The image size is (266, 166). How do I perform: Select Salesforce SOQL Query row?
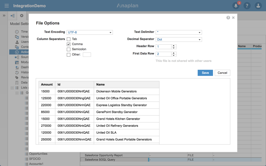point(171,160)
